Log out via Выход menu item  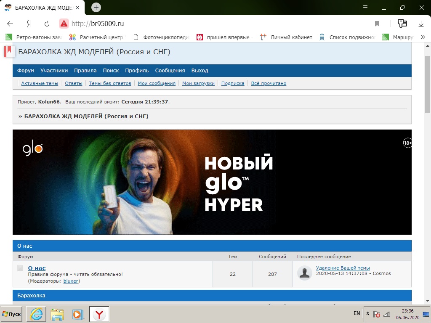coord(200,71)
